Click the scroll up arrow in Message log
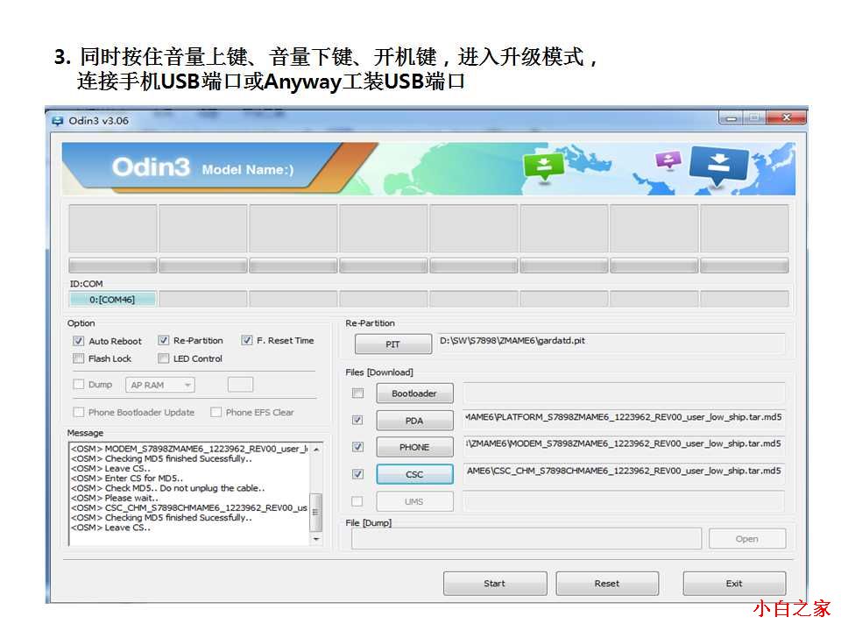The width and height of the screenshot is (841, 631). point(316,449)
